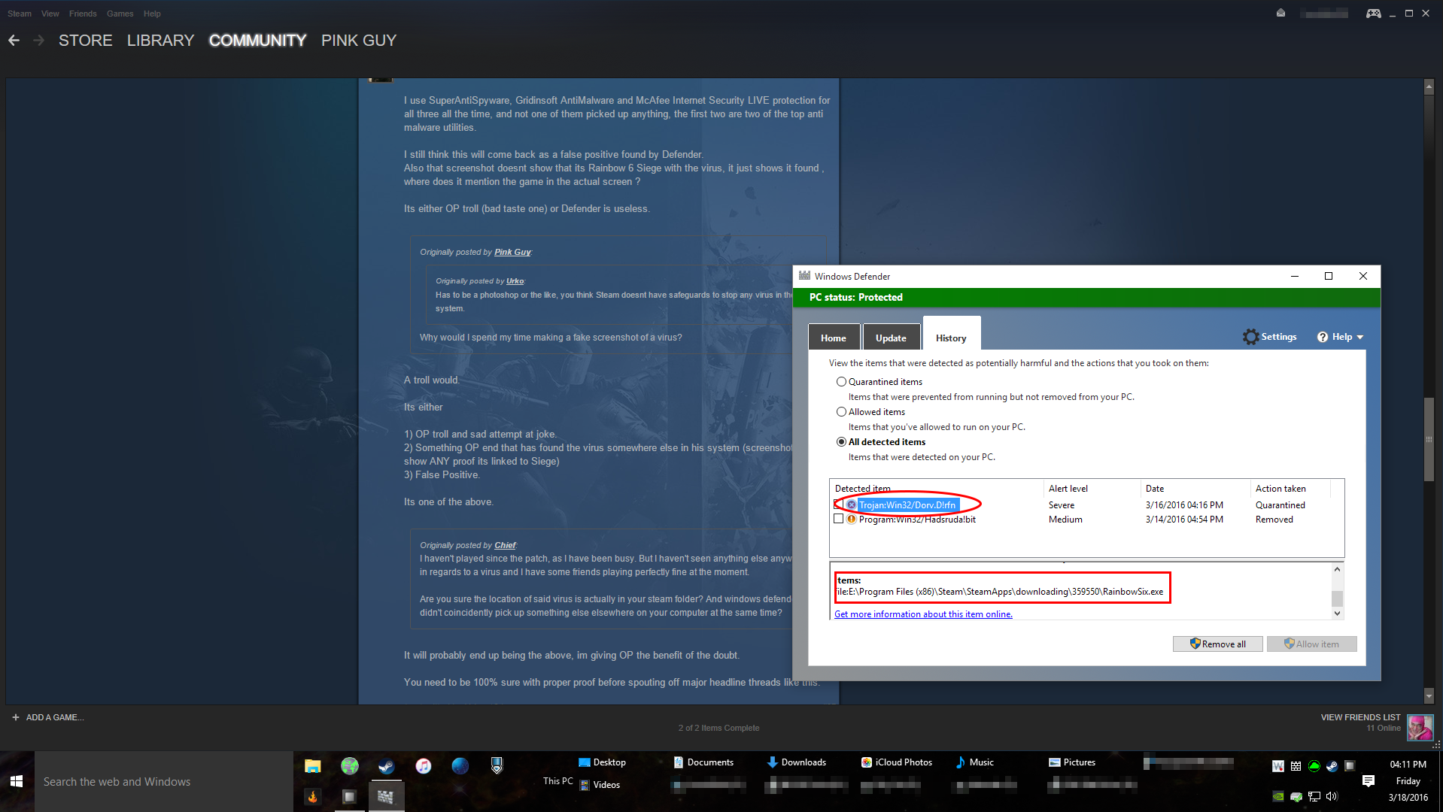
Task: Click the Allow item button
Action: [x=1311, y=644]
